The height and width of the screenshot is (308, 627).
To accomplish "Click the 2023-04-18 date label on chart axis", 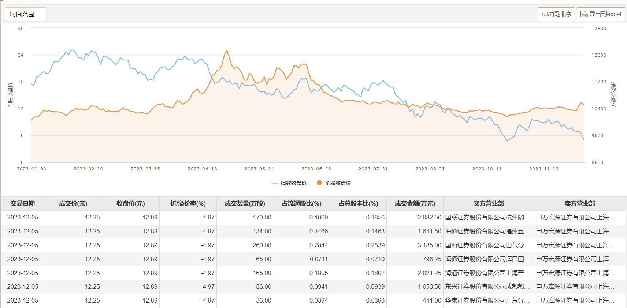I will pyautogui.click(x=202, y=169).
